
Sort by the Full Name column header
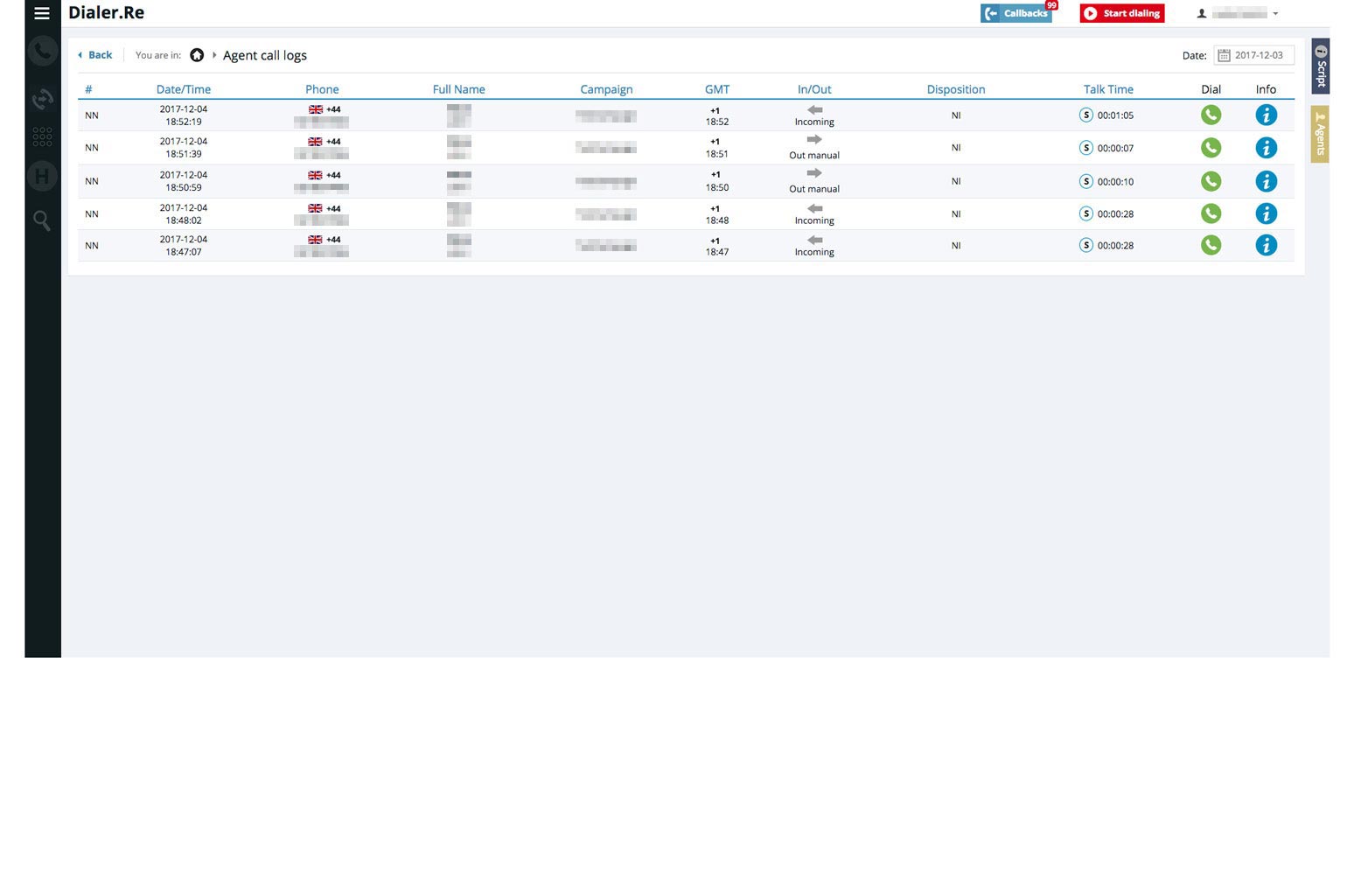[x=458, y=89]
